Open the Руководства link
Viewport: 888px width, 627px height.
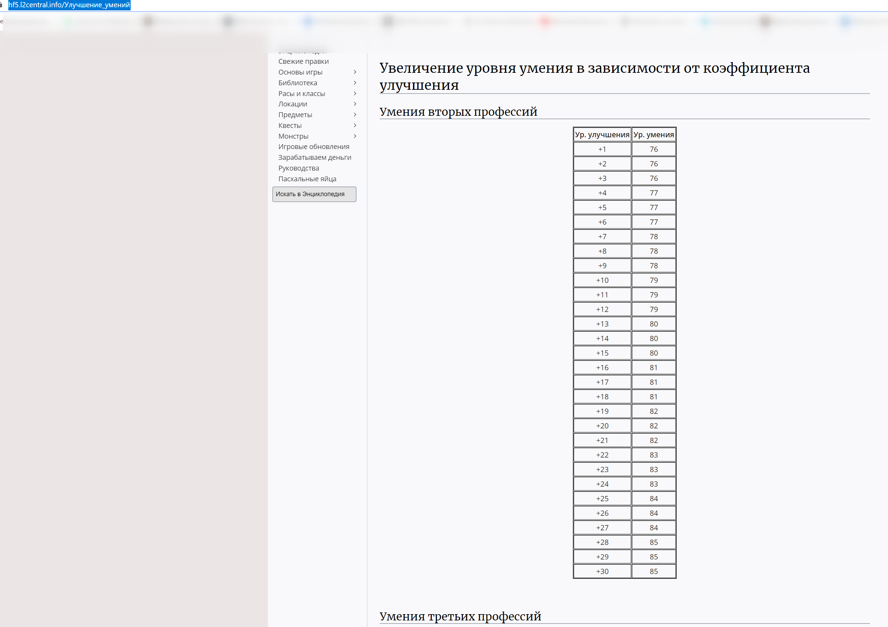(x=298, y=168)
